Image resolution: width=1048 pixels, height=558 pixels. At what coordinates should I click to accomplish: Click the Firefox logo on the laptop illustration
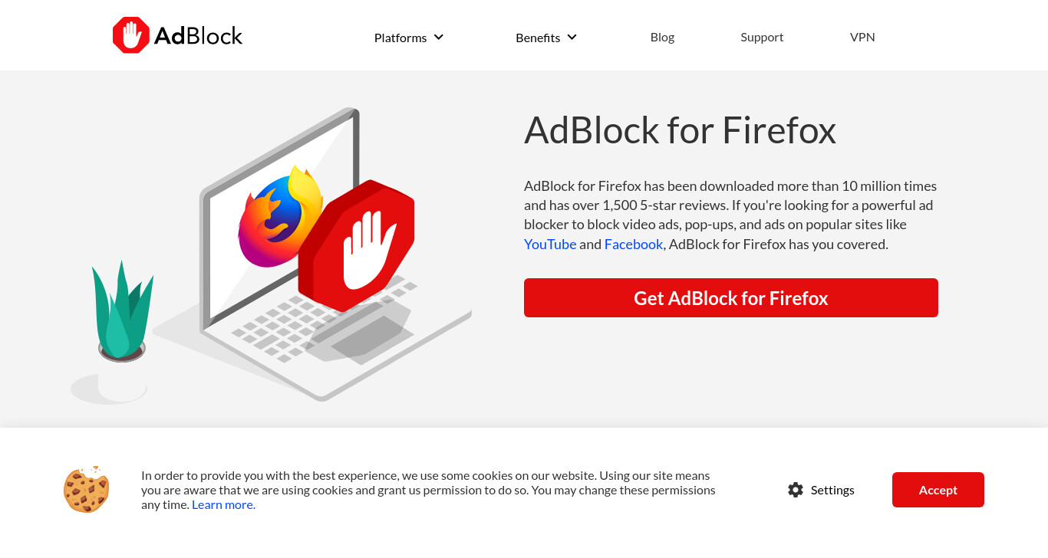pyautogui.click(x=280, y=217)
